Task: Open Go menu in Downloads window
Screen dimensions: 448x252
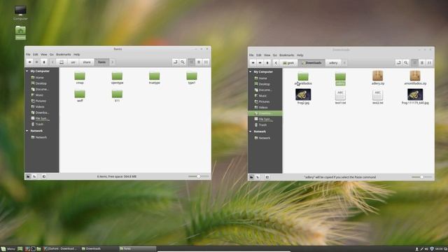Action: click(275, 55)
